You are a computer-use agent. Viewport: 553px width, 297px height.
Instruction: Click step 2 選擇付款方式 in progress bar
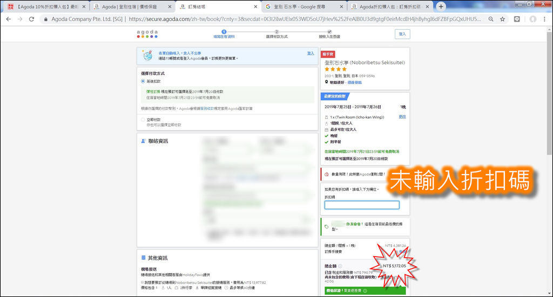(x=276, y=34)
